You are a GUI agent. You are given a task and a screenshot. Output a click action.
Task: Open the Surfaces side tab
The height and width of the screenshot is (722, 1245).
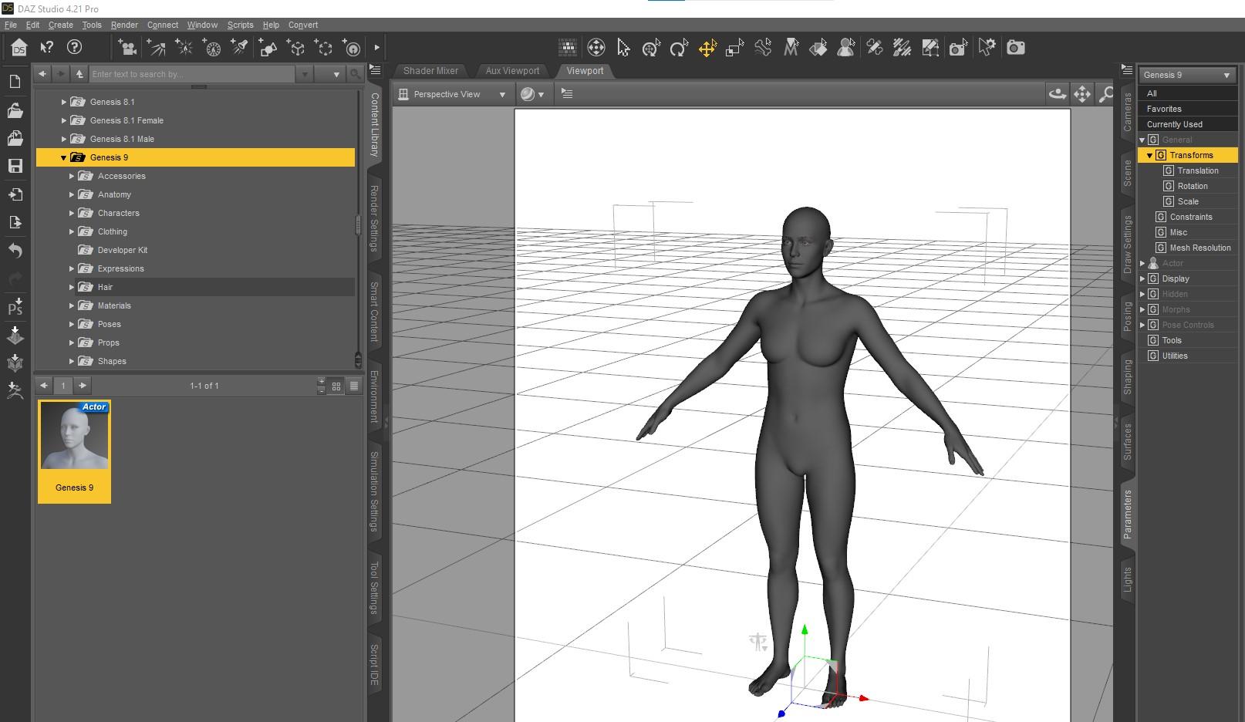point(1127,442)
